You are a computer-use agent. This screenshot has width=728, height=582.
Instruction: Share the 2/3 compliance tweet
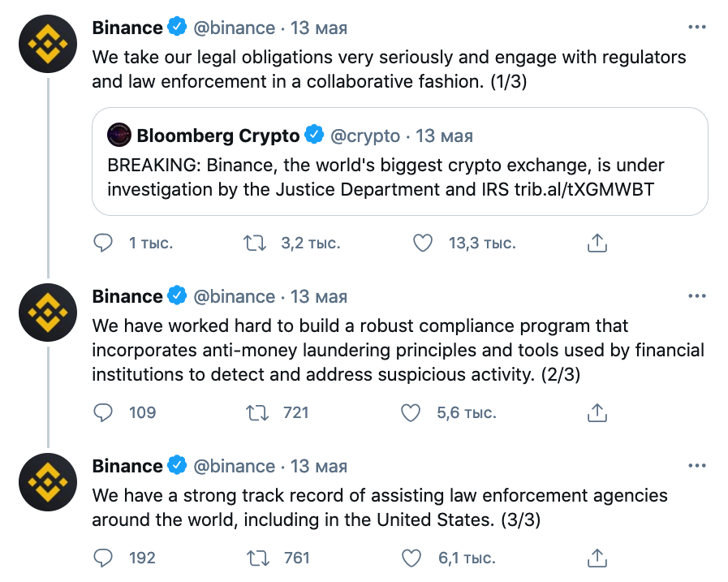597,412
